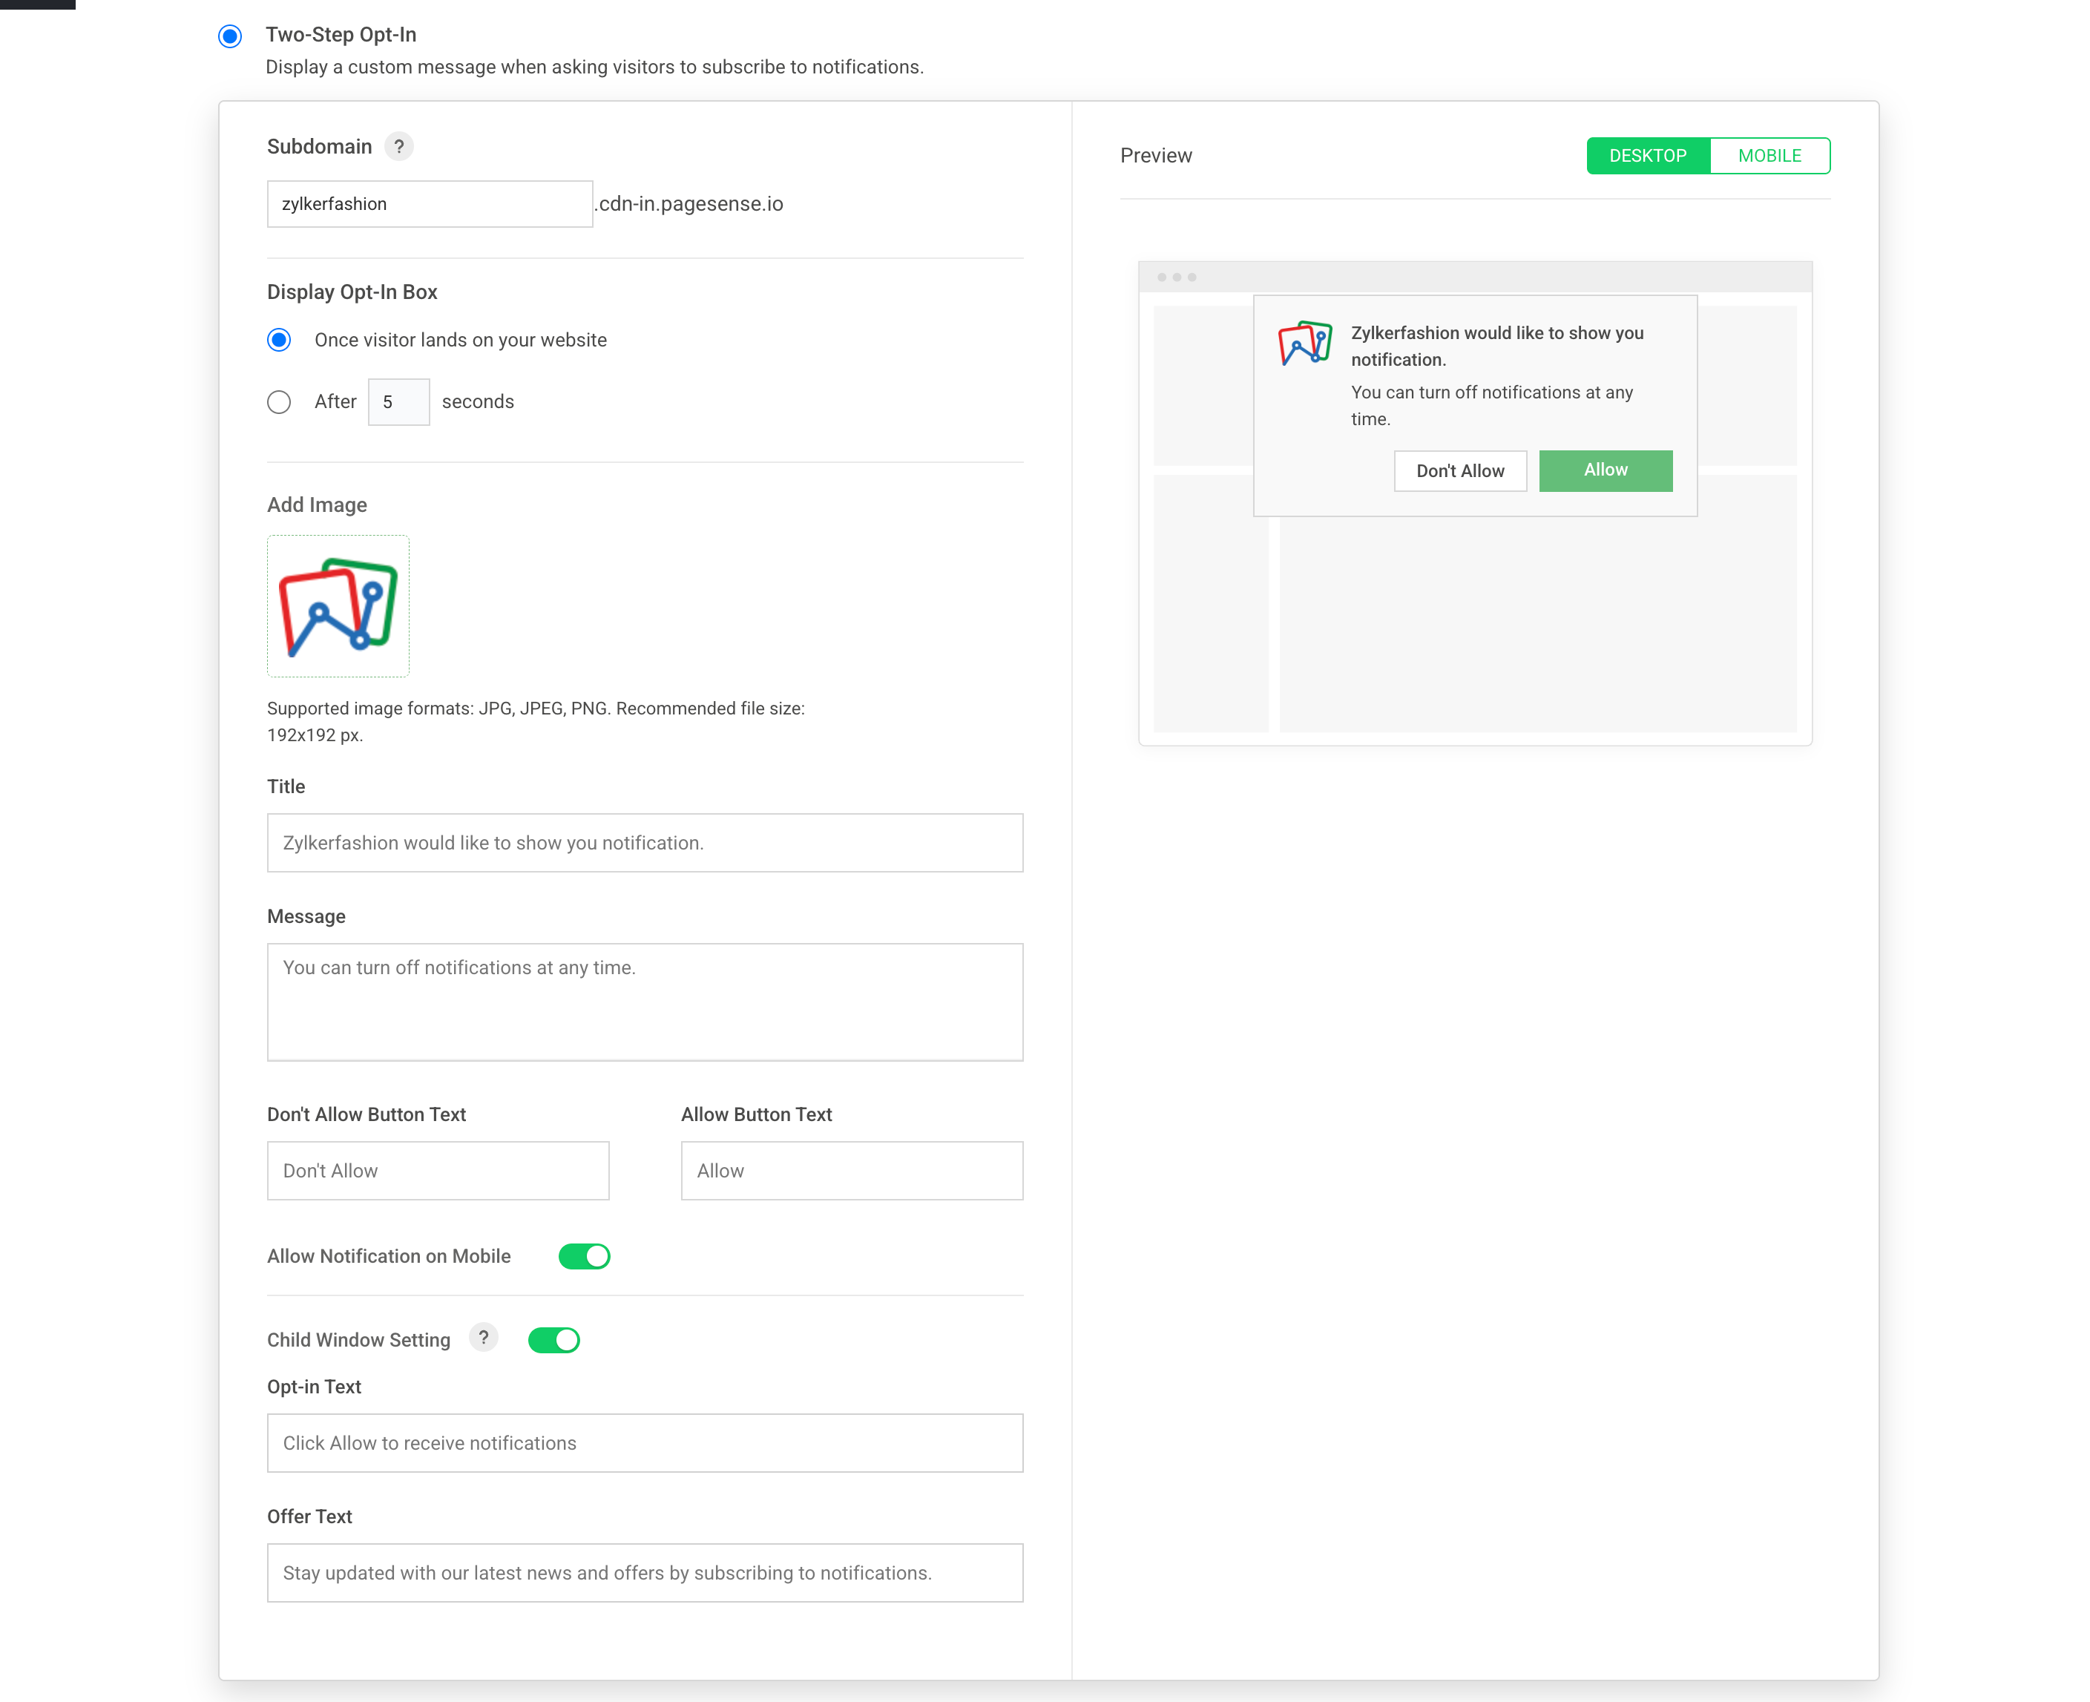Click inside the Message text area

644,1002
